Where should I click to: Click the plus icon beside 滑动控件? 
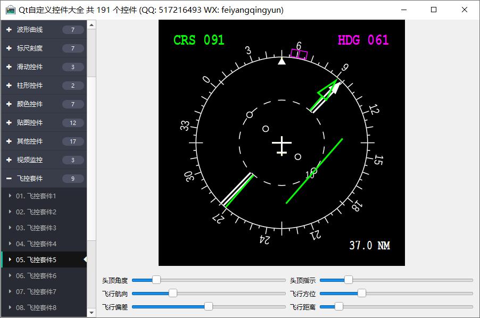9,67
